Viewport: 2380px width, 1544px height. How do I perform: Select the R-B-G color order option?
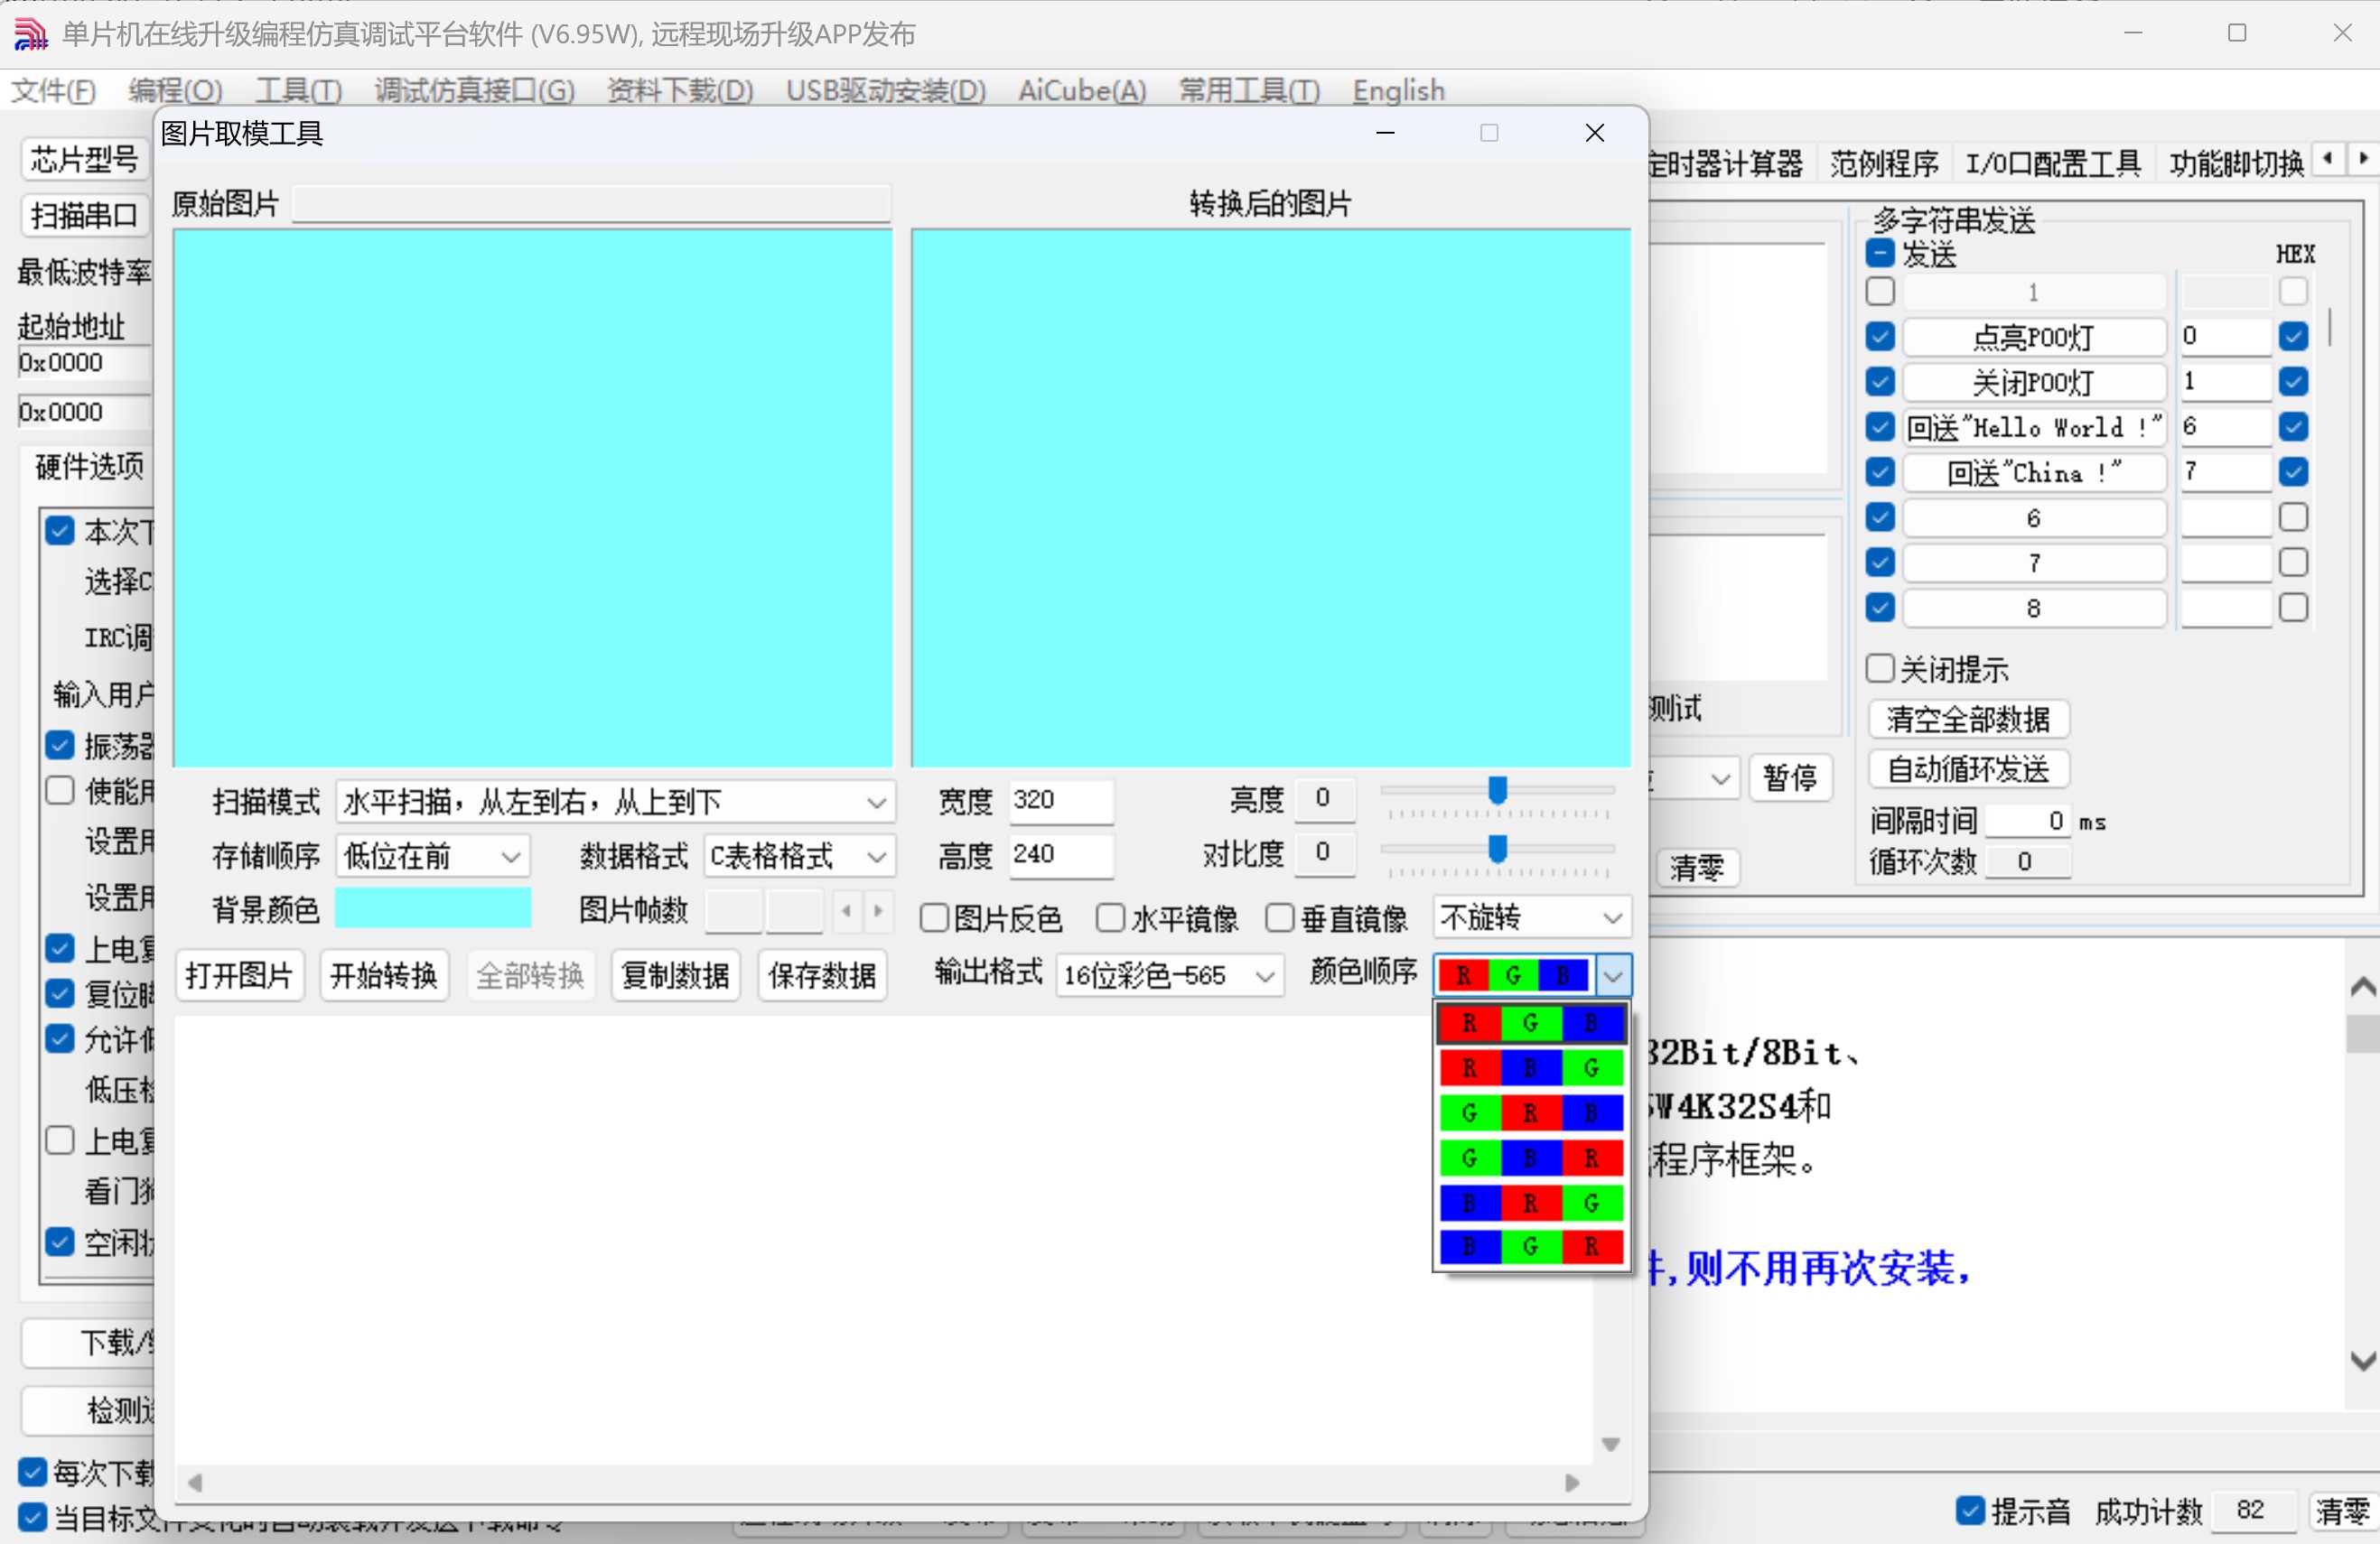pos(1530,1067)
